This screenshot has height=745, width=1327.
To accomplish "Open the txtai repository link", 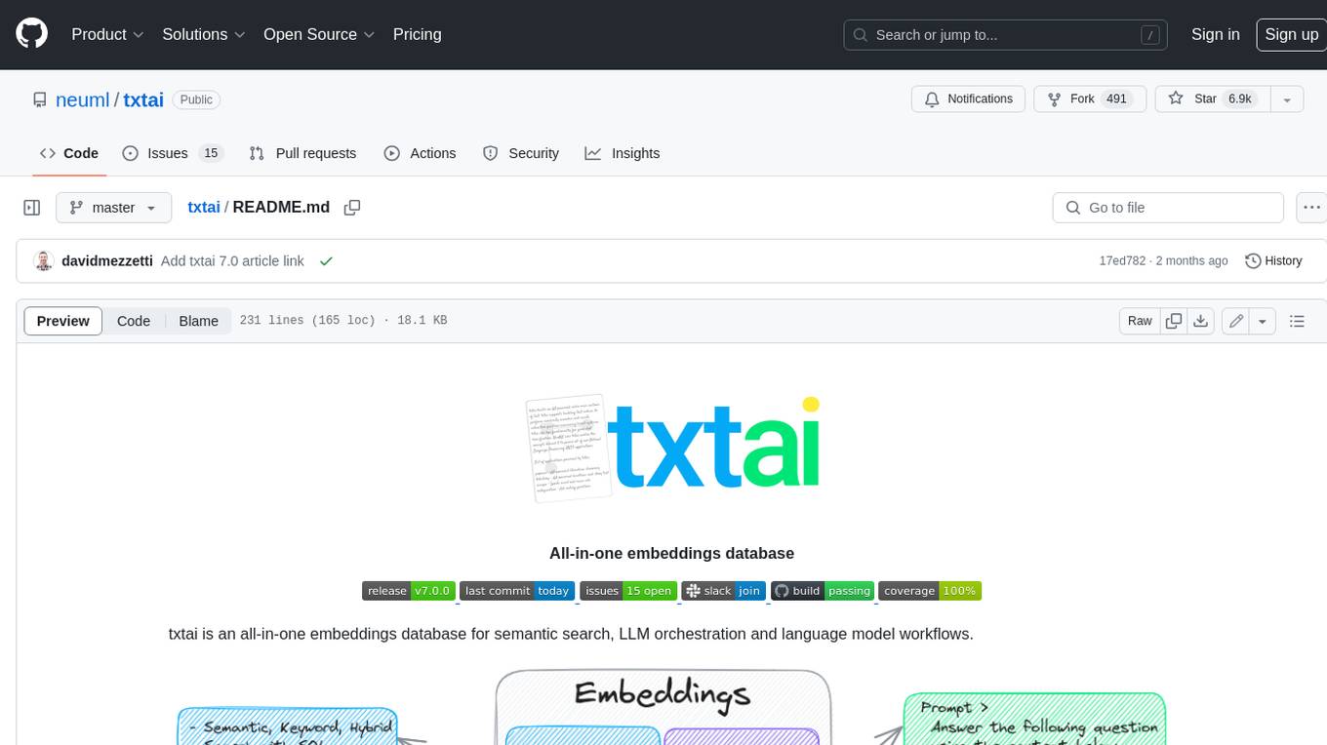I will (x=143, y=99).
